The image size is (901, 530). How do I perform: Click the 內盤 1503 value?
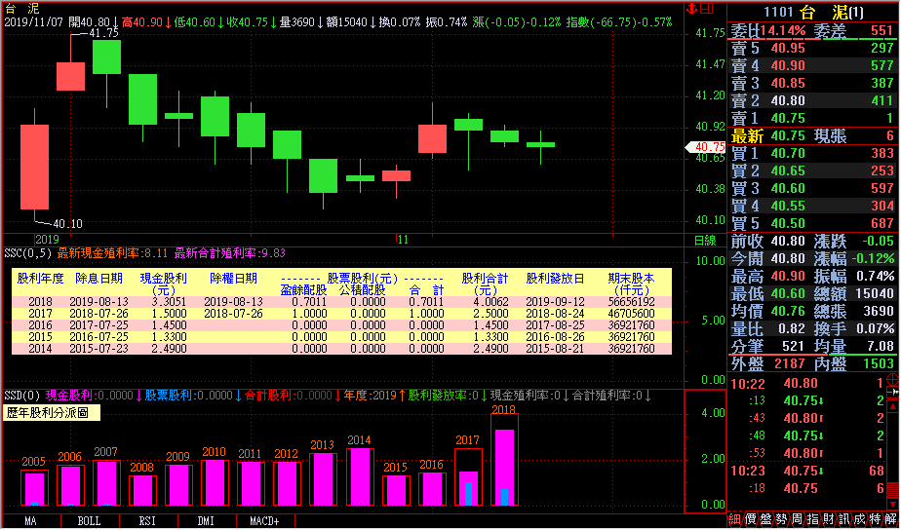click(x=878, y=363)
